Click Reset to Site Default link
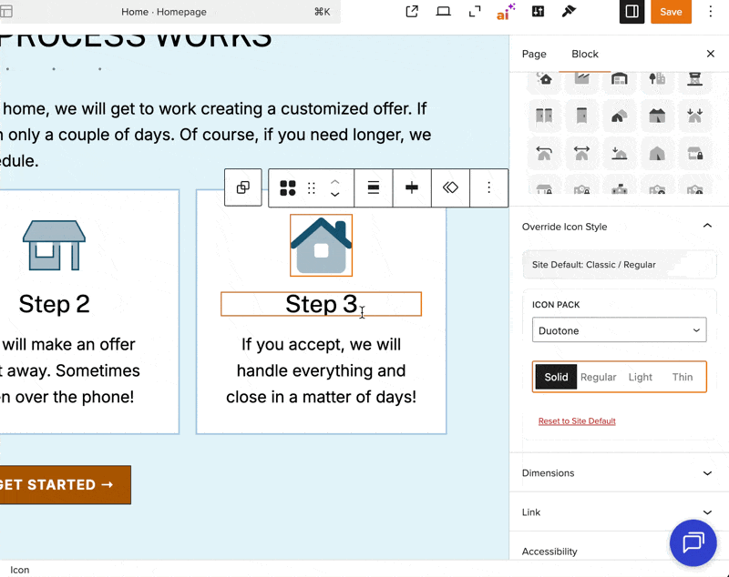The width and height of the screenshot is (729, 577). tap(577, 421)
